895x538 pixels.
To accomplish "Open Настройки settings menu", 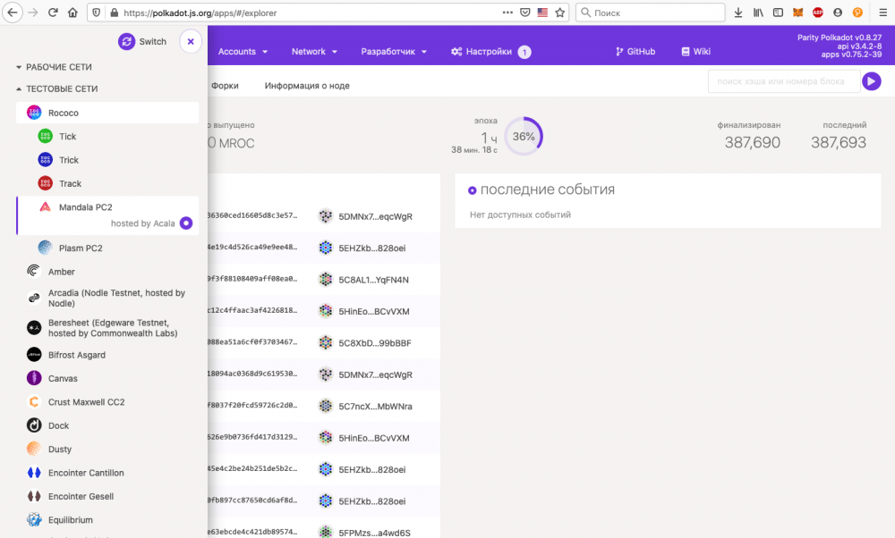I will (490, 52).
